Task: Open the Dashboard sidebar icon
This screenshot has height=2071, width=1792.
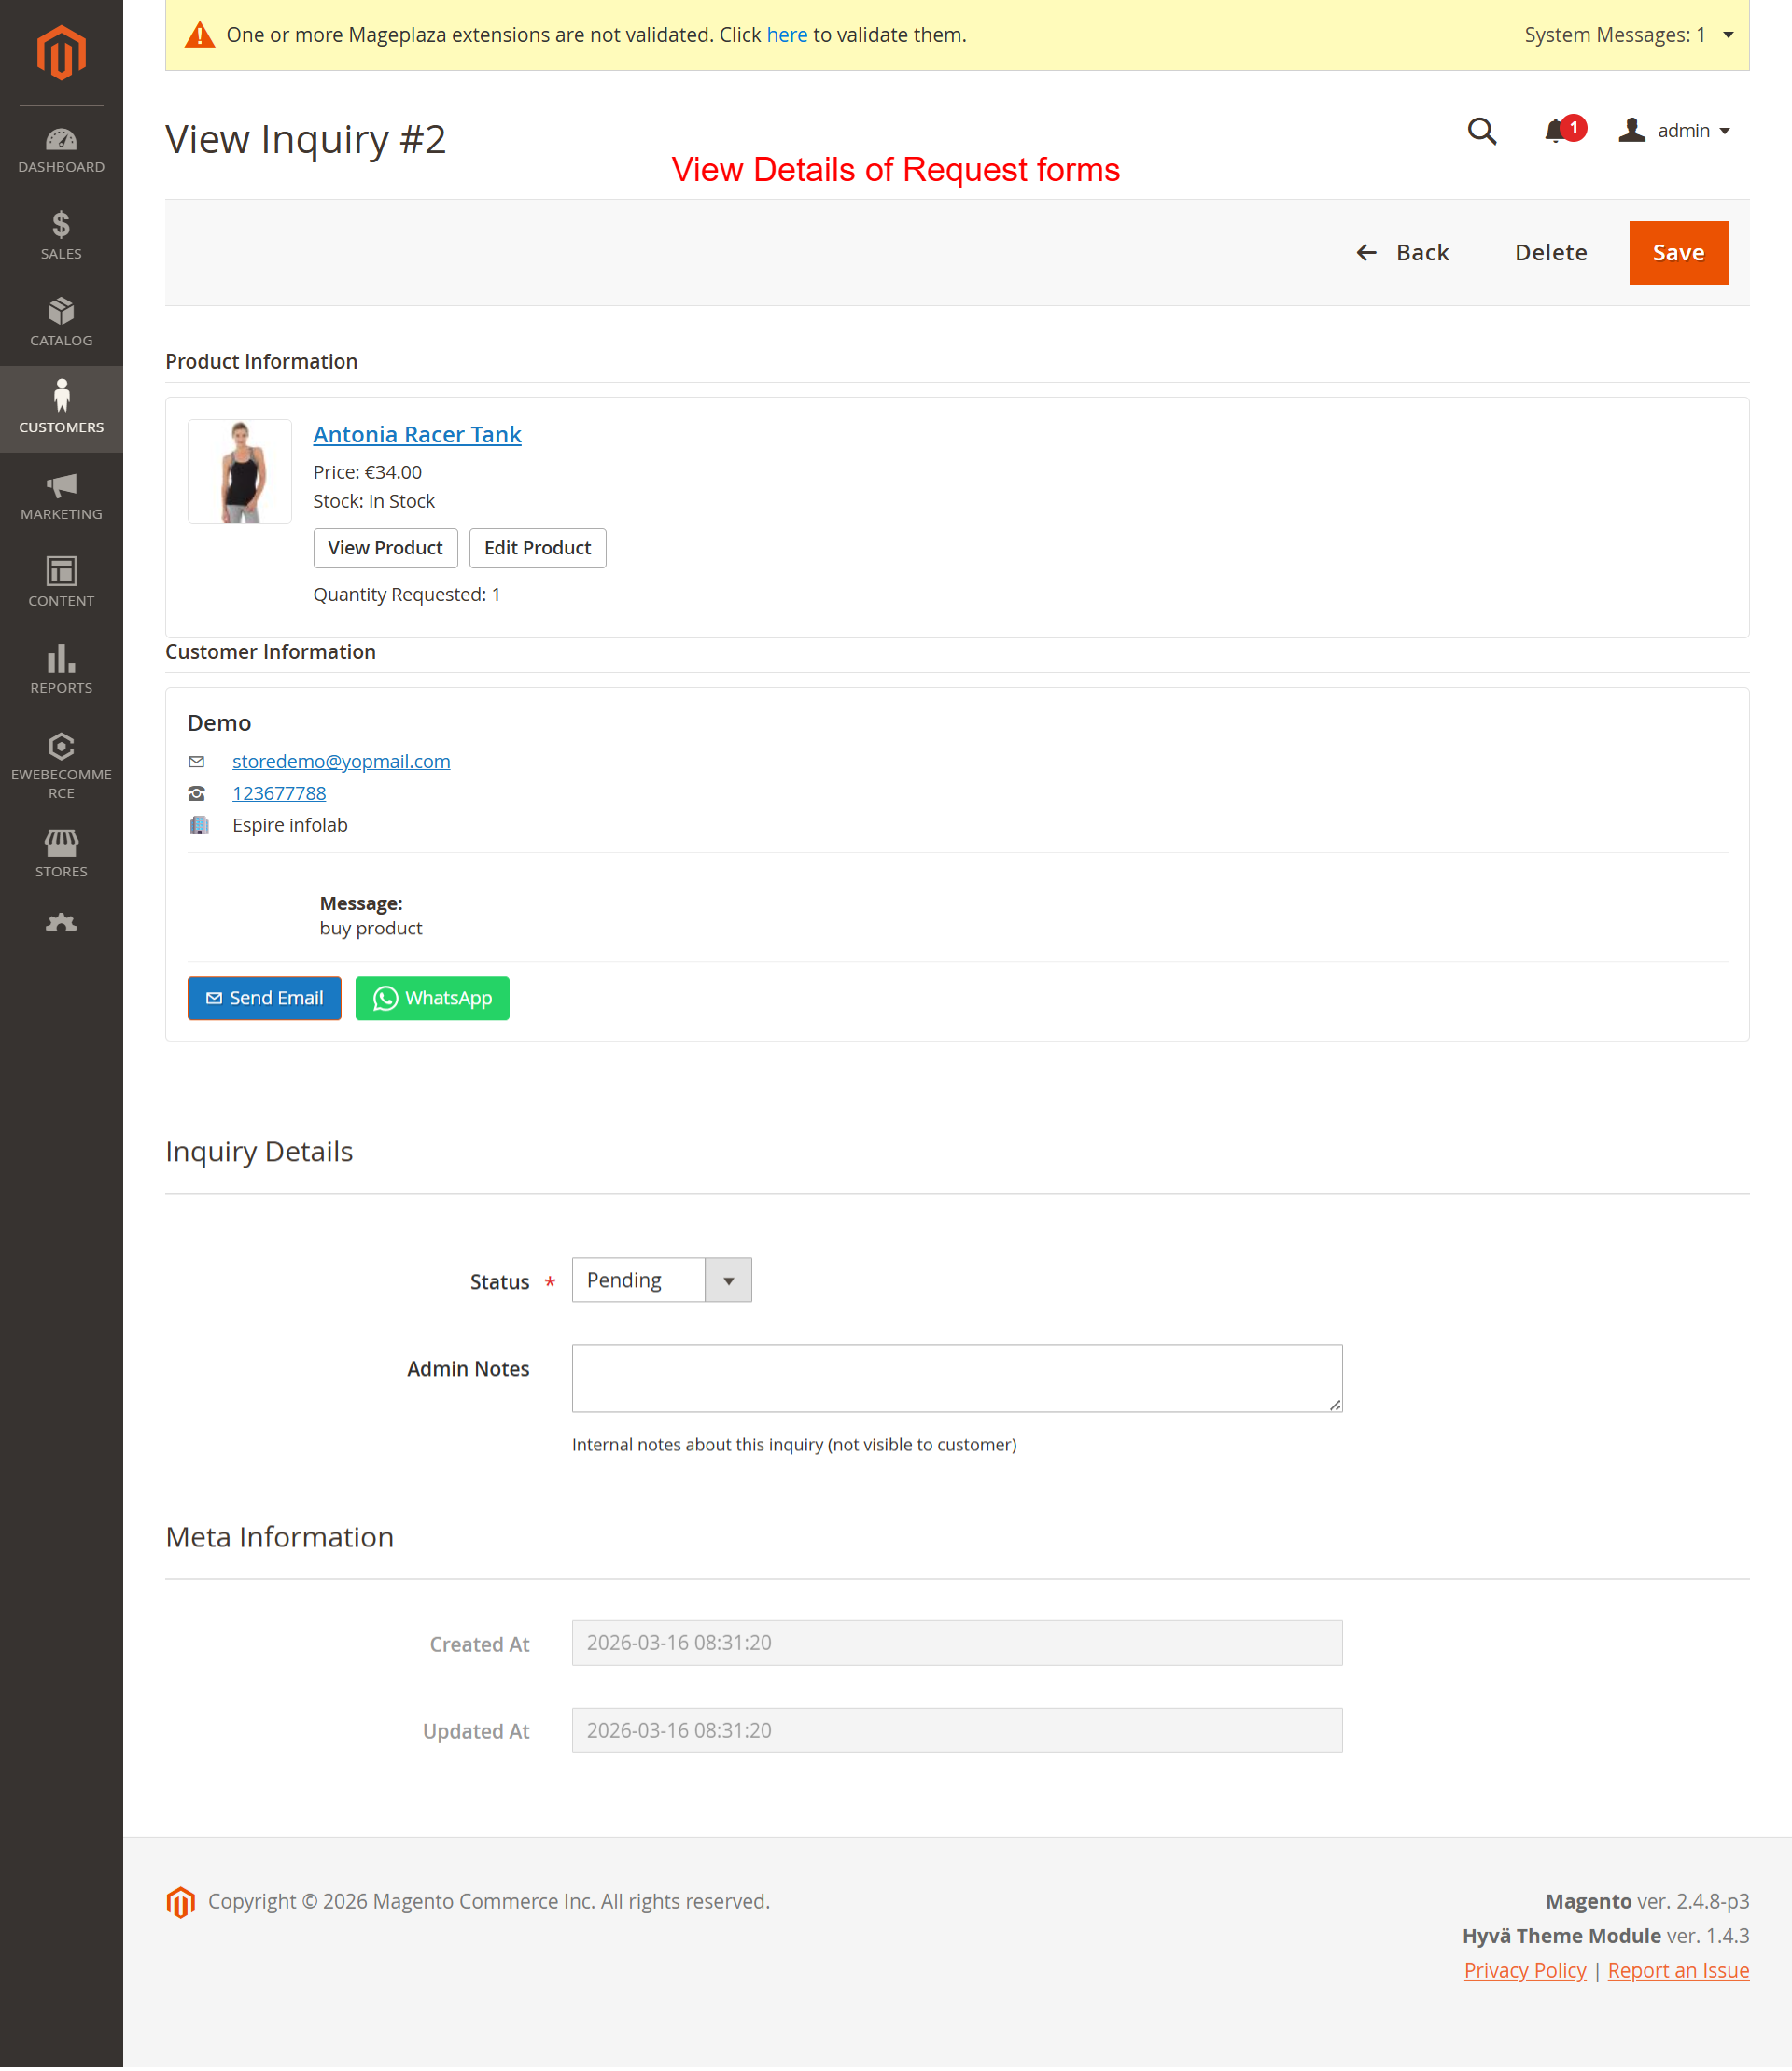Action: pyautogui.click(x=61, y=150)
